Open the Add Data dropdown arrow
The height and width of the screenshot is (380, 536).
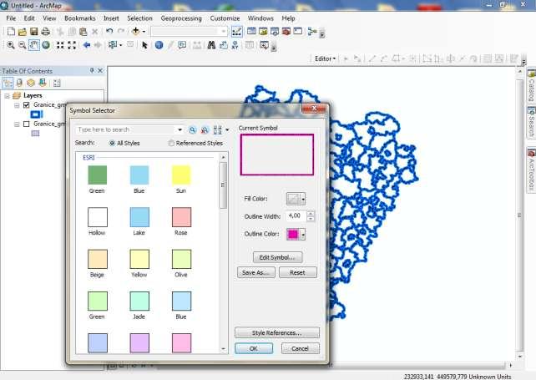pos(144,32)
